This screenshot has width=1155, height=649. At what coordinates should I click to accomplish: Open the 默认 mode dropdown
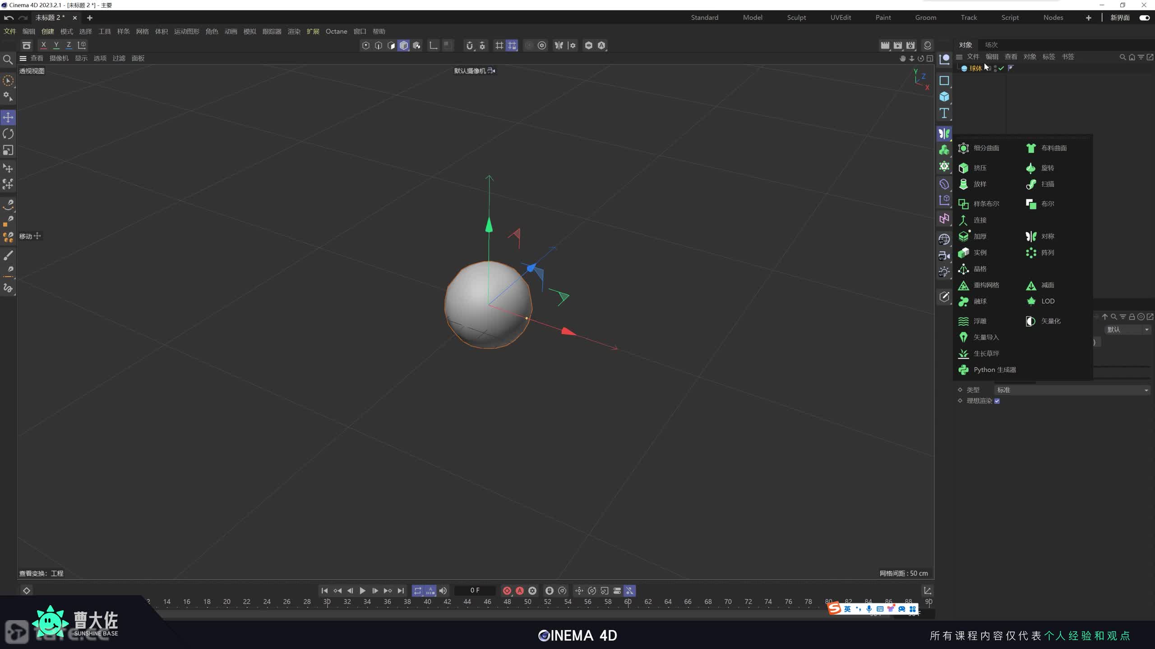pyautogui.click(x=1127, y=329)
